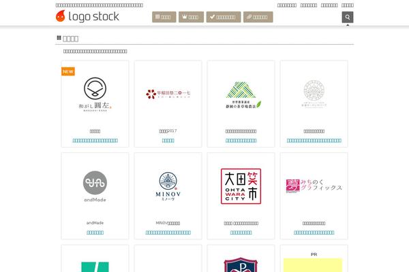409x272 pixels.
Task: Open the みちのくグラフィックス logo thumbnail
Action: click(x=314, y=186)
